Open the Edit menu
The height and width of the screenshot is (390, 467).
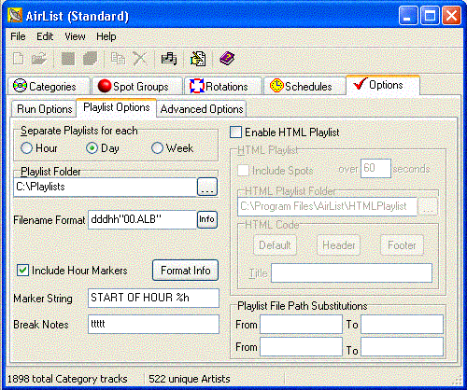click(45, 36)
